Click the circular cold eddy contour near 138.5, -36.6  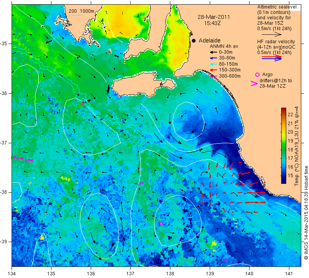point(189,121)
